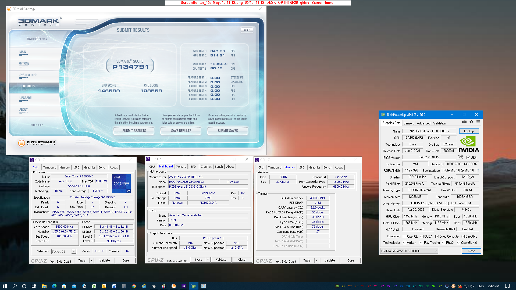
Task: Click Close button in GPU-Z
Action: [x=471, y=251]
